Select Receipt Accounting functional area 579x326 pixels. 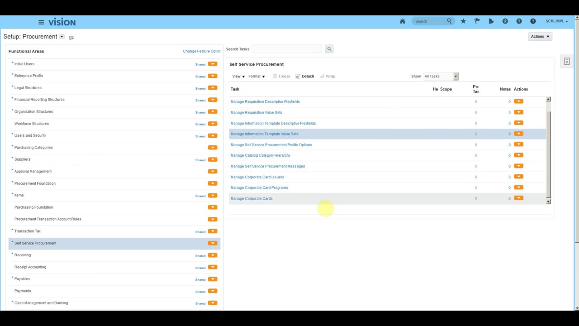click(x=30, y=267)
